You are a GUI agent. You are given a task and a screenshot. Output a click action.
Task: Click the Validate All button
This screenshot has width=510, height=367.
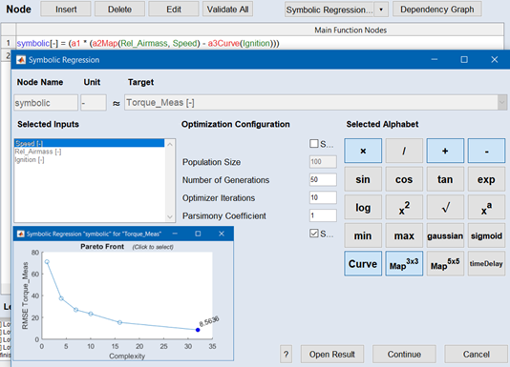(x=227, y=10)
